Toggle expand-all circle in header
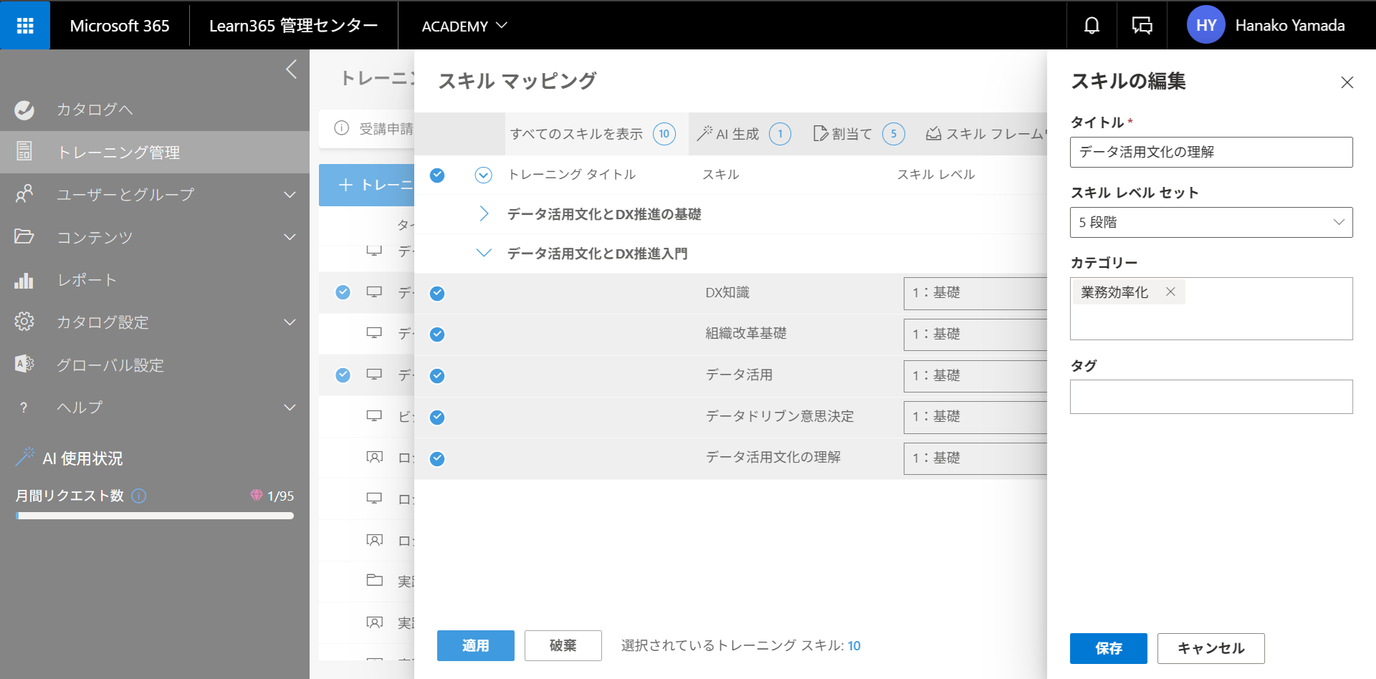 pyautogui.click(x=484, y=175)
